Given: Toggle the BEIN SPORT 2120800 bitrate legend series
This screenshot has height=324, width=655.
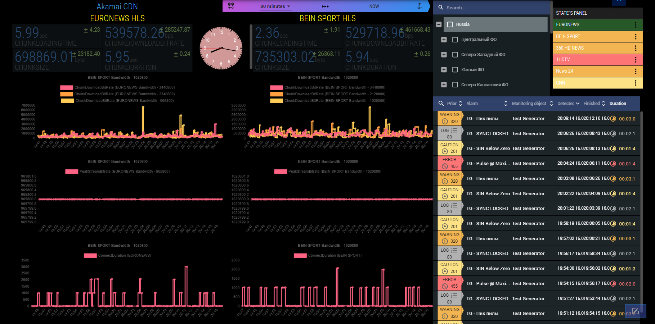Looking at the screenshot, I should tap(328, 94).
